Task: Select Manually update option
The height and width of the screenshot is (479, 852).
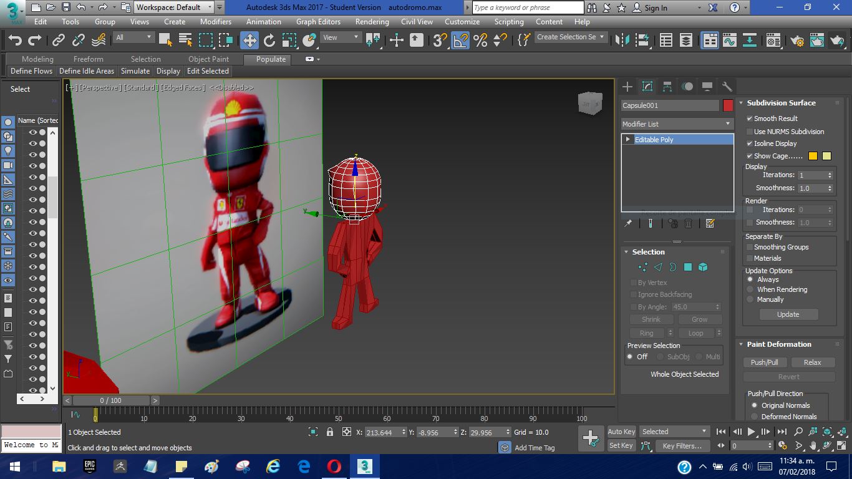Action: (x=750, y=299)
